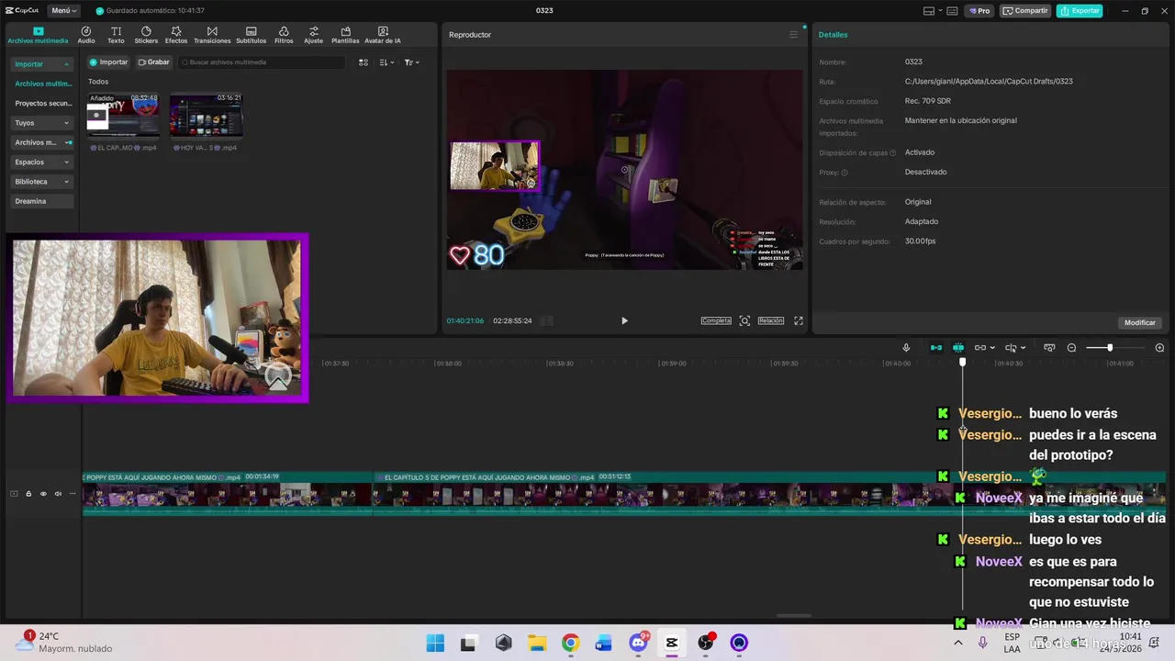This screenshot has height=661, width=1175.
Task: Expand the Biblioteca sidebar section
Action: tap(41, 182)
